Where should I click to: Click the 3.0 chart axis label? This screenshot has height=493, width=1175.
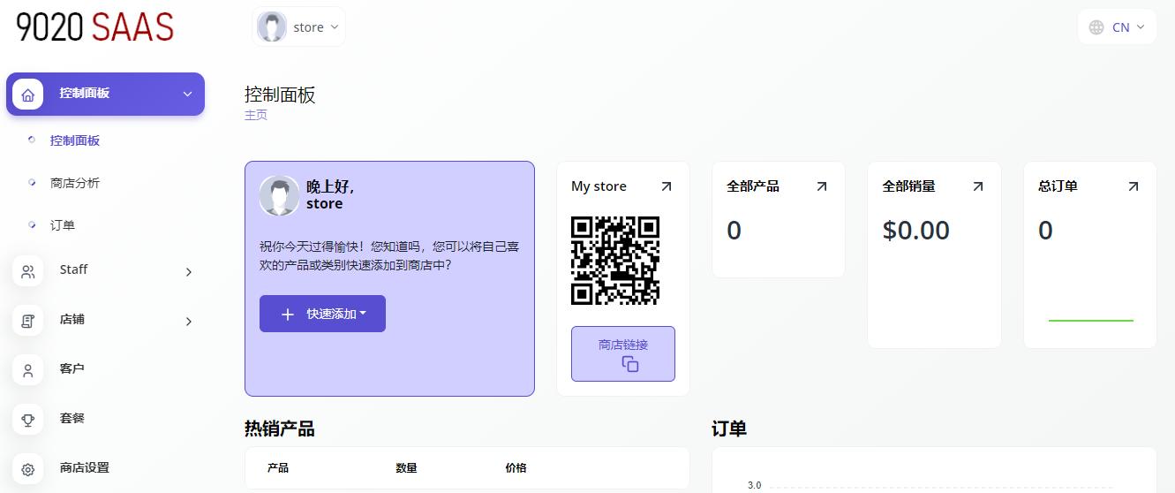coord(754,485)
